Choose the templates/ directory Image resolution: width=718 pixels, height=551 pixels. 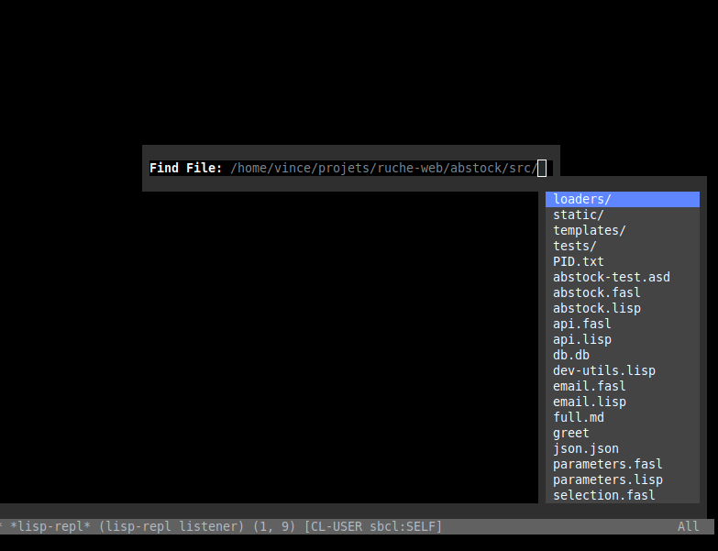(x=590, y=230)
